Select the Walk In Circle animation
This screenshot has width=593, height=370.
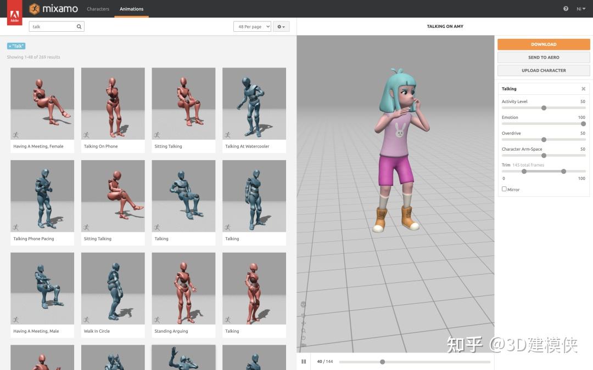click(x=113, y=295)
